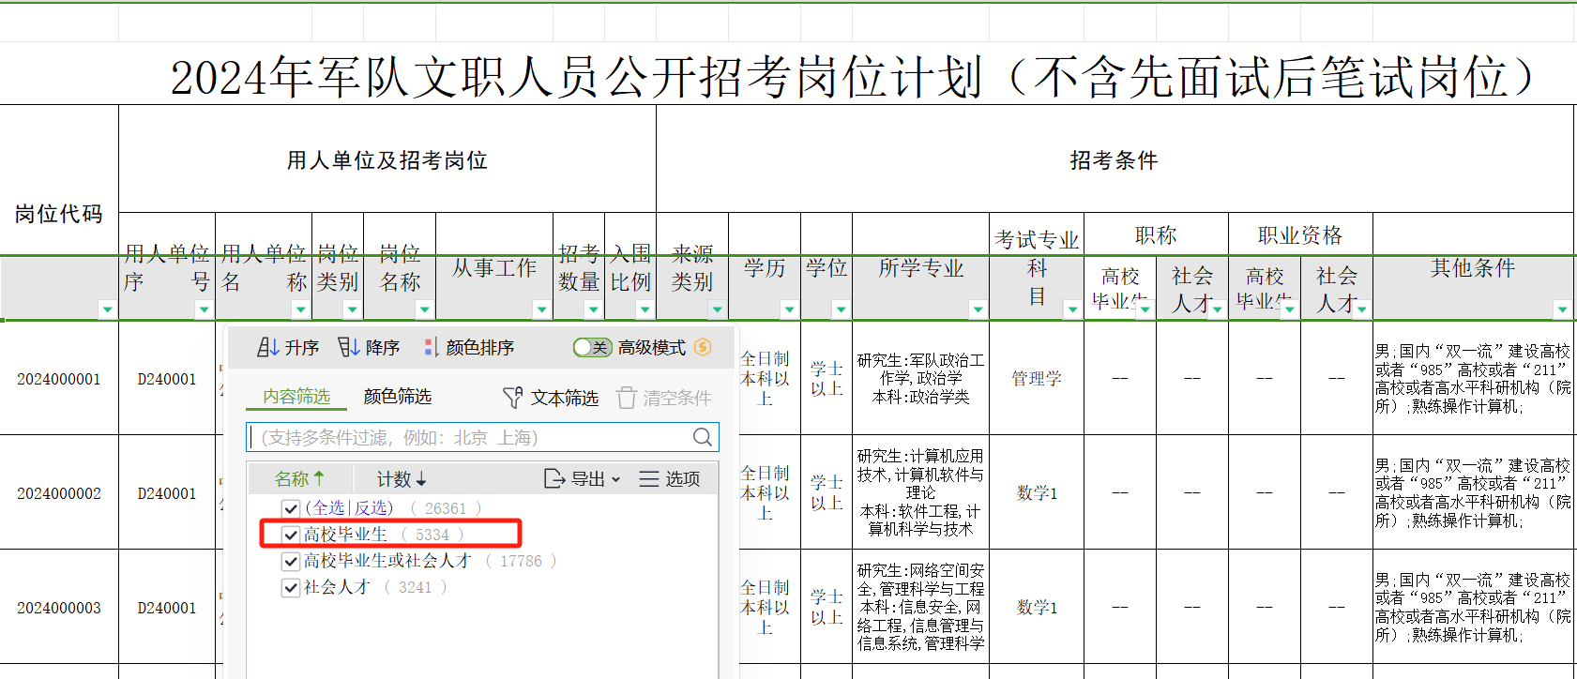Screen dimensions: 1577x679
Task: Sort filter list by 计数 column
Action: point(401,479)
